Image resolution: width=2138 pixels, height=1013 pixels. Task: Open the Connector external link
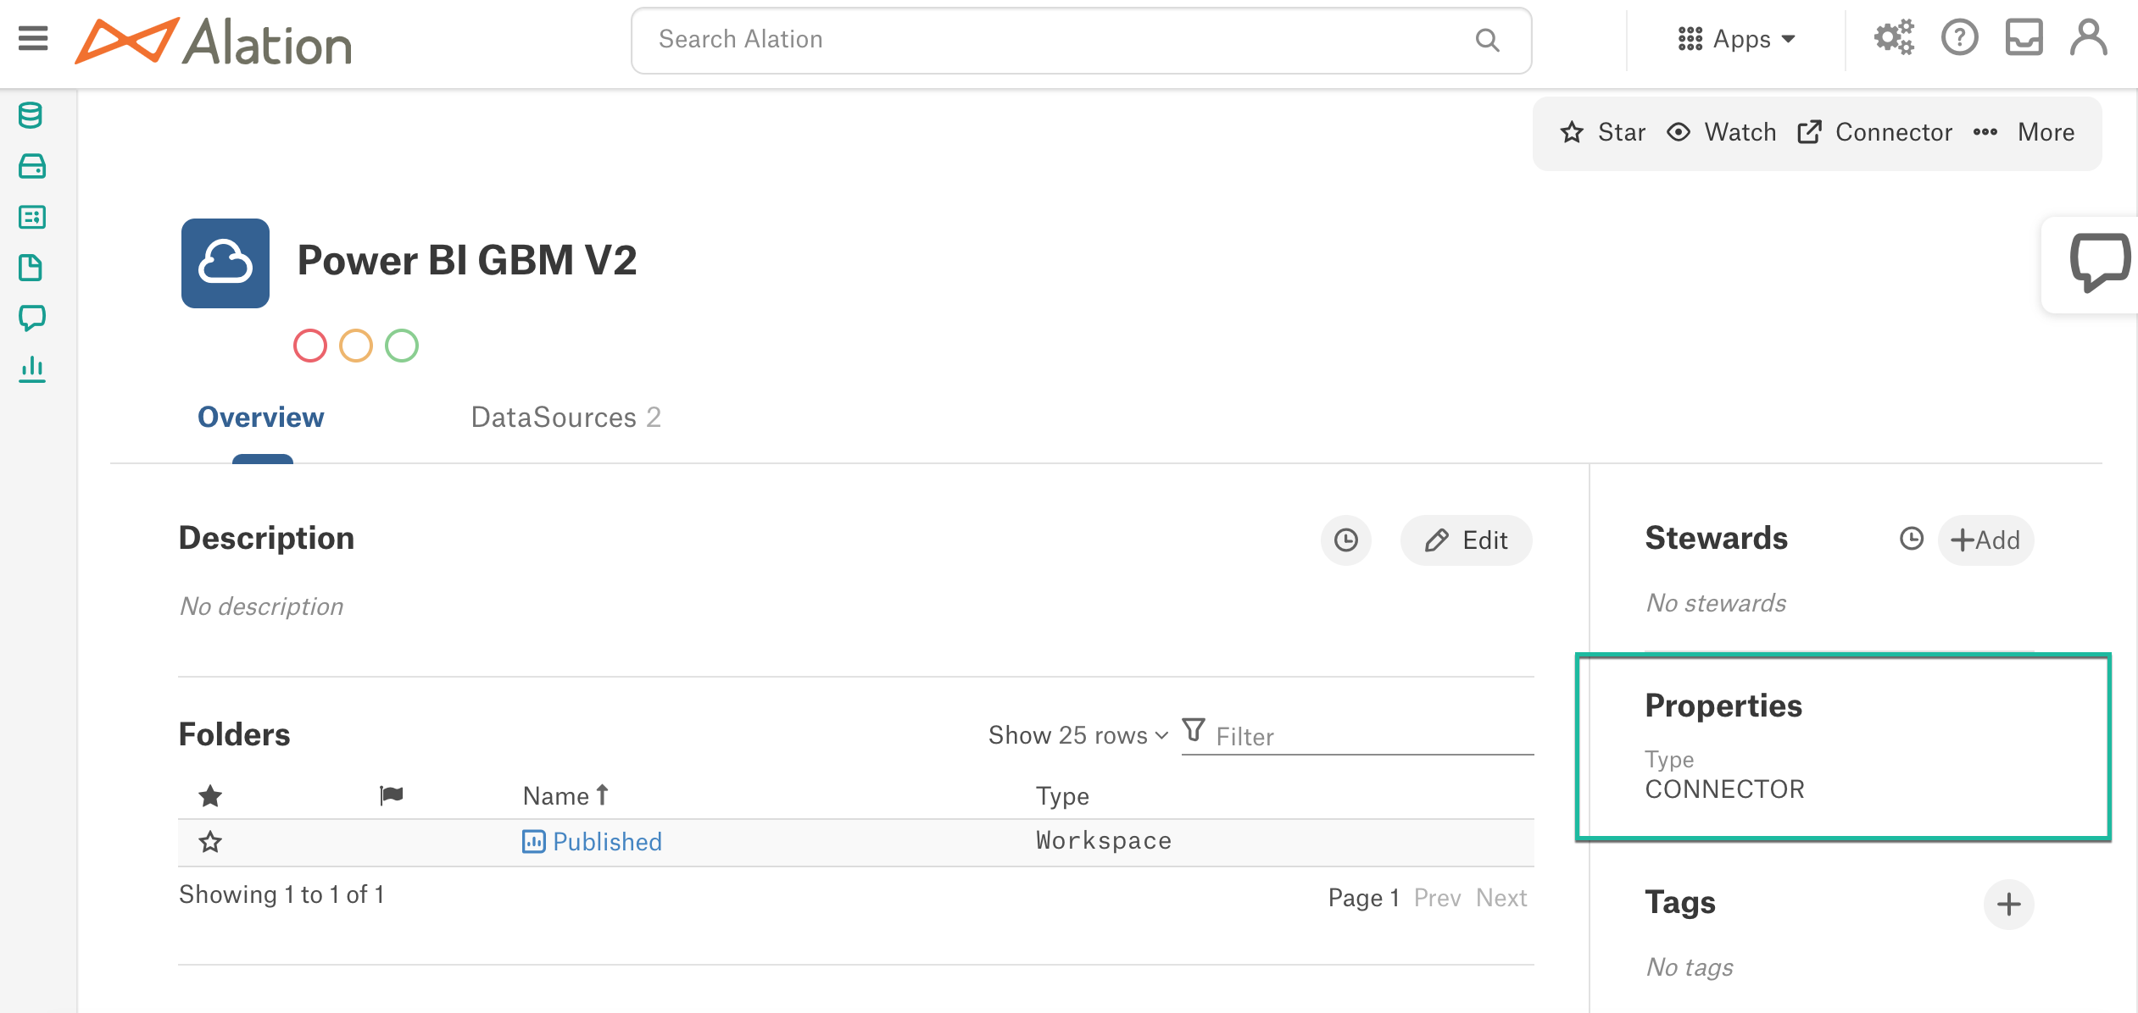click(1874, 132)
